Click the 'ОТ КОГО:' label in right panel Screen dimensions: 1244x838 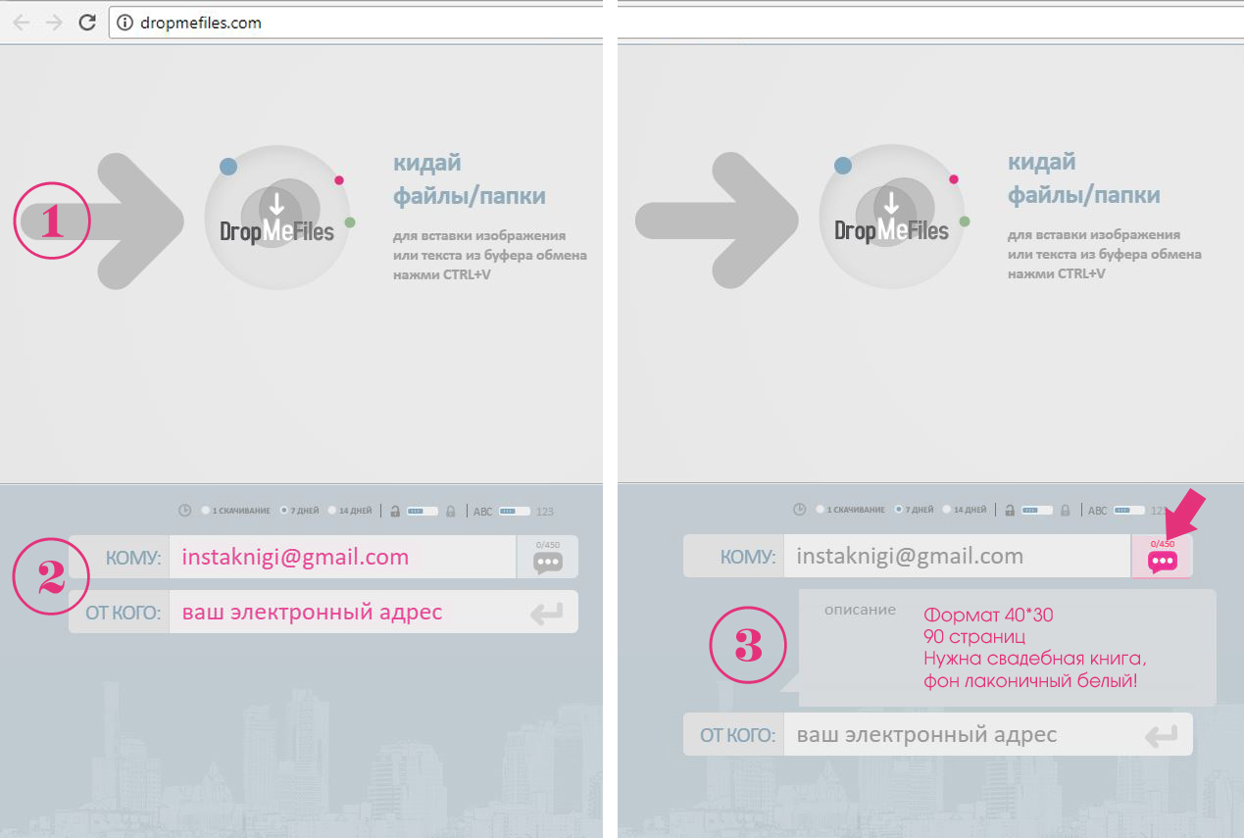click(738, 735)
